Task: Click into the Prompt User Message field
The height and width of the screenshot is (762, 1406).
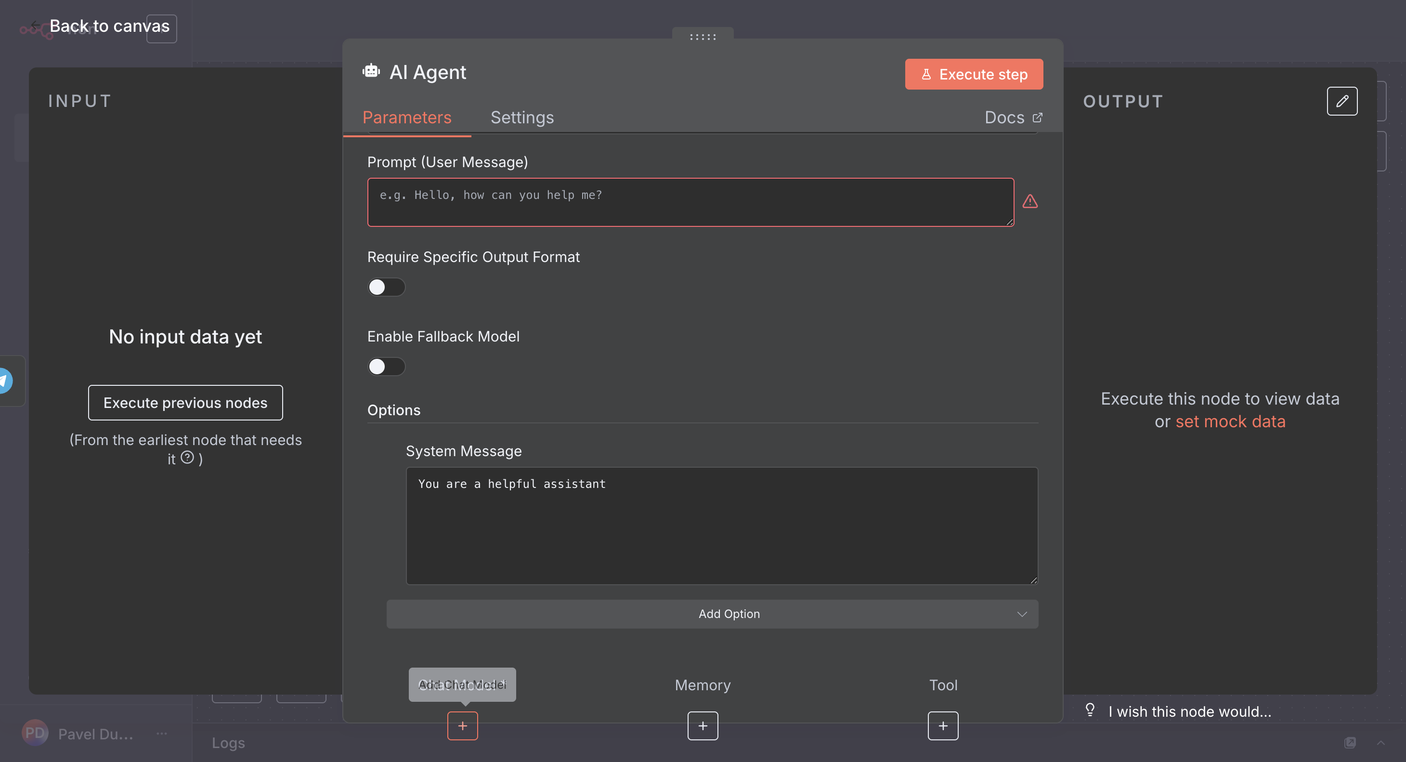Action: pyautogui.click(x=690, y=202)
